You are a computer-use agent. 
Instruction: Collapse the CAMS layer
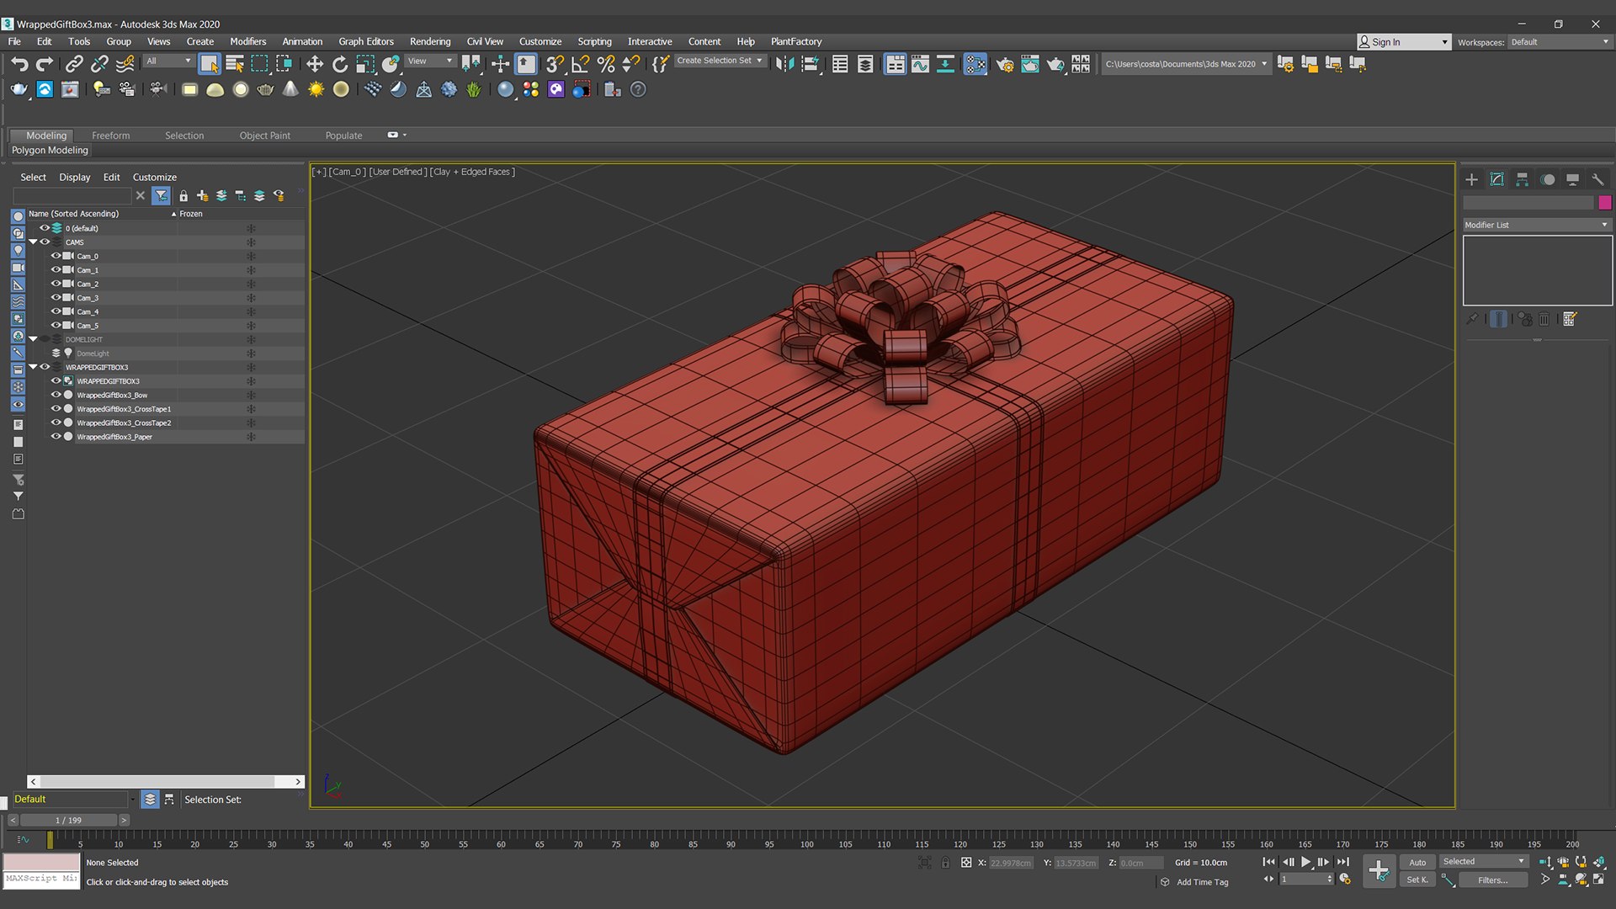pos(33,242)
